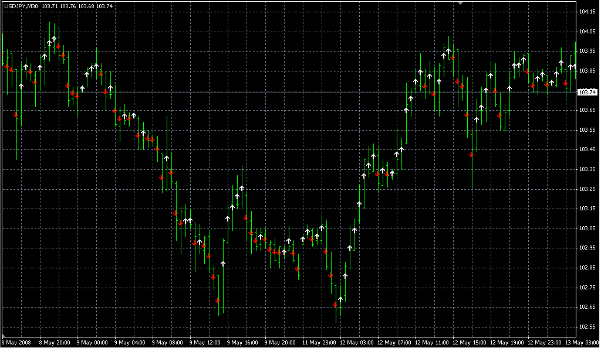The image size is (601, 348).
Task: Click the 13 May 03:00 time label
Action: tap(581, 342)
